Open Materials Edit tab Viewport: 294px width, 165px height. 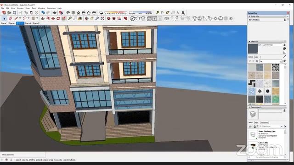256,57
